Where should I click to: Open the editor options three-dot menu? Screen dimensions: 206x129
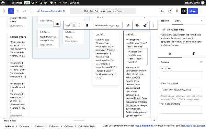click(x=202, y=11)
